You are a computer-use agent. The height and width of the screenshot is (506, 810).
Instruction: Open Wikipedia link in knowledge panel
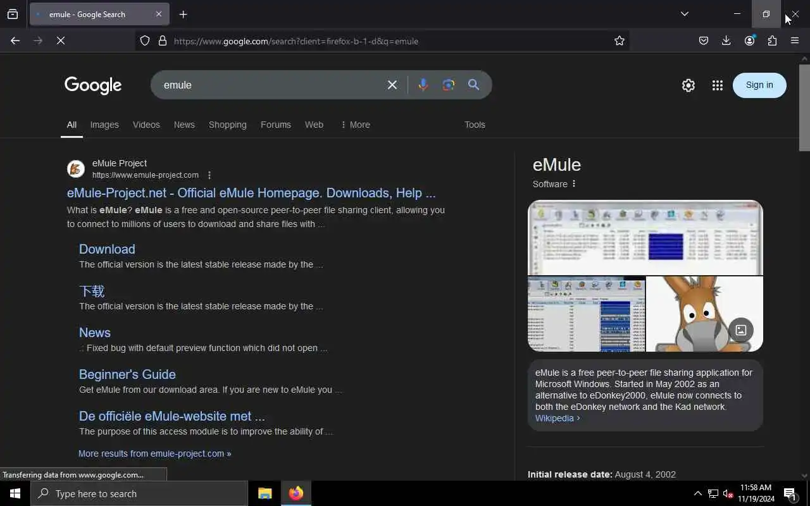pyautogui.click(x=558, y=418)
